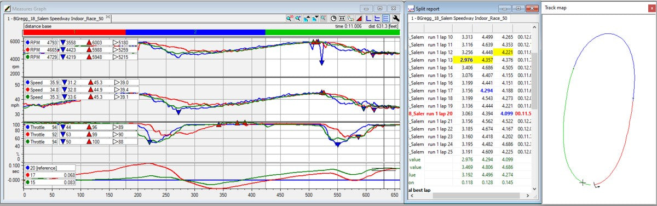Click the horizontal arrows alignment icon
The height and width of the screenshot is (206, 657).
(342, 18)
